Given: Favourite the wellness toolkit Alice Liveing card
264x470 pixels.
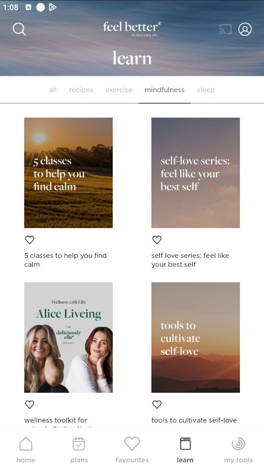Looking at the screenshot, I should pos(30,404).
